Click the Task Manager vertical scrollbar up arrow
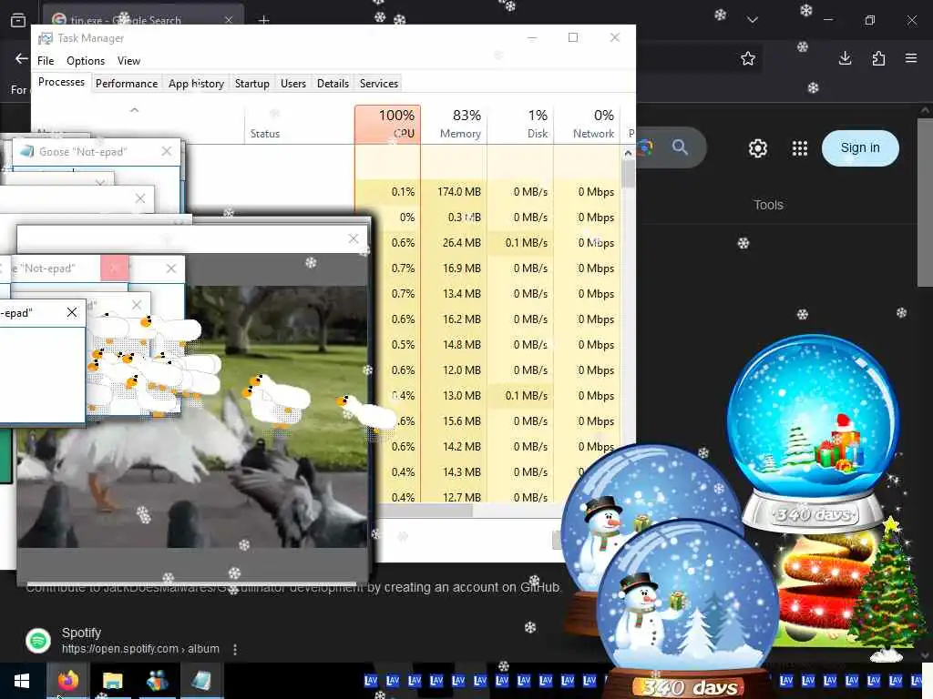This screenshot has width=933, height=699. (628, 153)
